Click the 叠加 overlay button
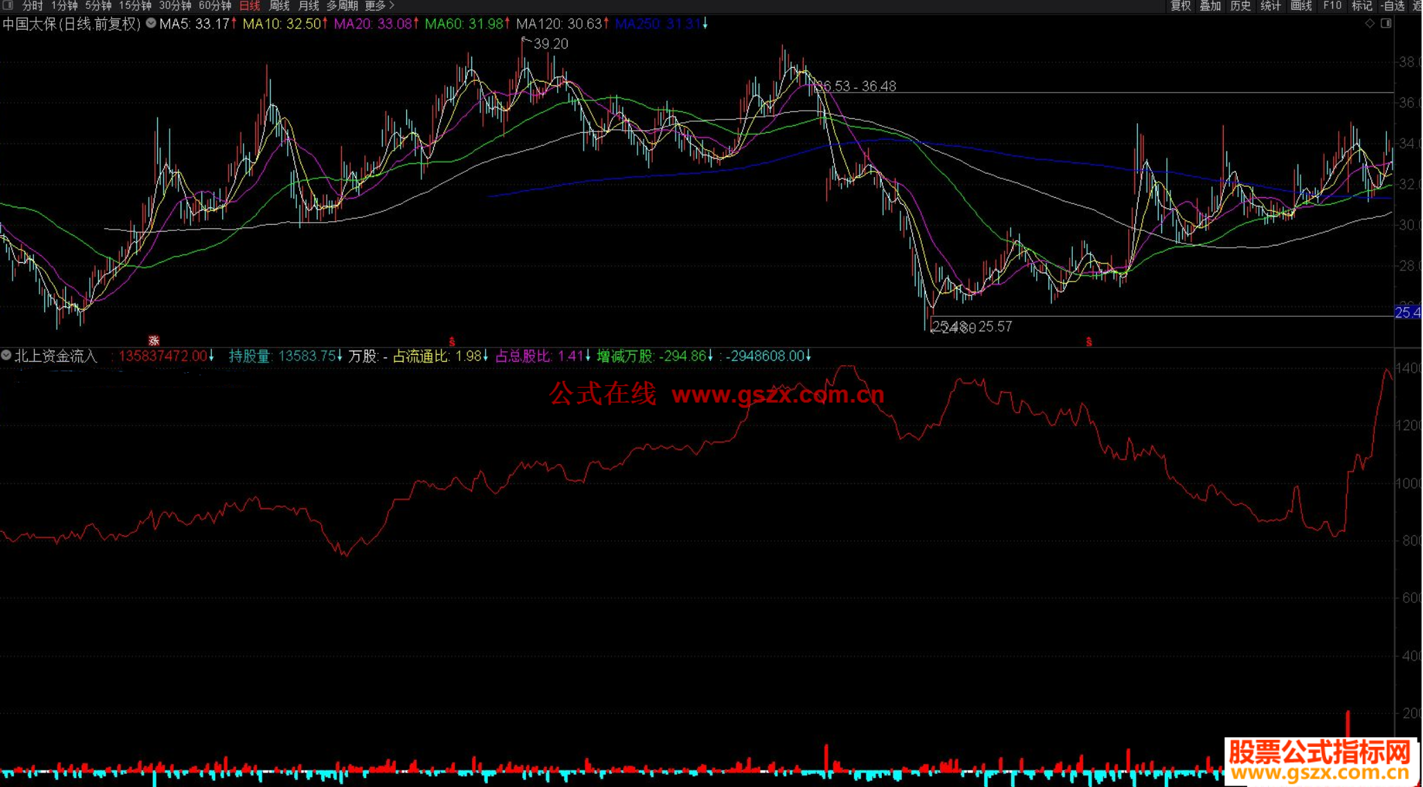The width and height of the screenshot is (1423, 787). (x=1211, y=6)
